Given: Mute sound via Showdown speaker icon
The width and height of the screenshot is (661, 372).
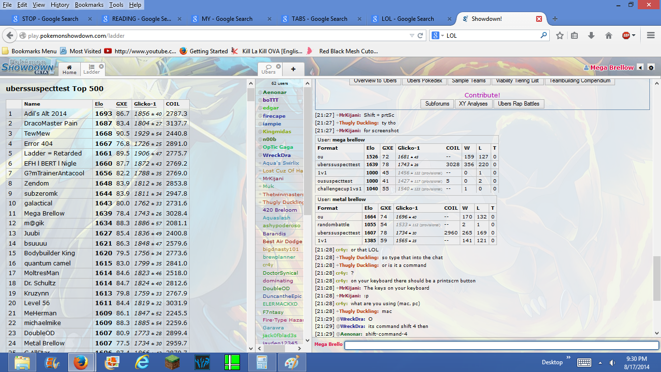Looking at the screenshot, I should coord(641,68).
